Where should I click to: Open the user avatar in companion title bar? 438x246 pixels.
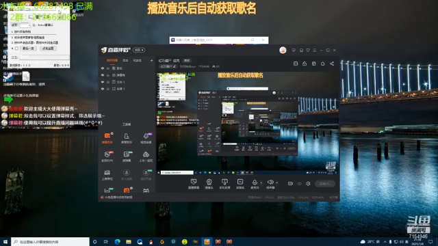click(283, 50)
